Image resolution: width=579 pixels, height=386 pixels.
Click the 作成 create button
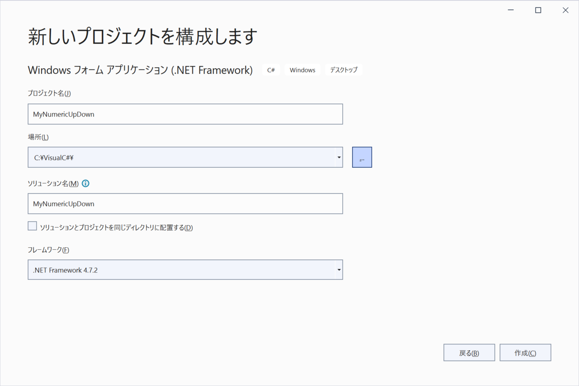click(x=525, y=352)
